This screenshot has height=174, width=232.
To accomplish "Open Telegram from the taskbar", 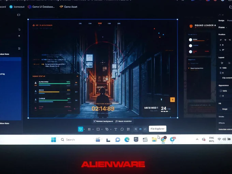I will 172,140.
